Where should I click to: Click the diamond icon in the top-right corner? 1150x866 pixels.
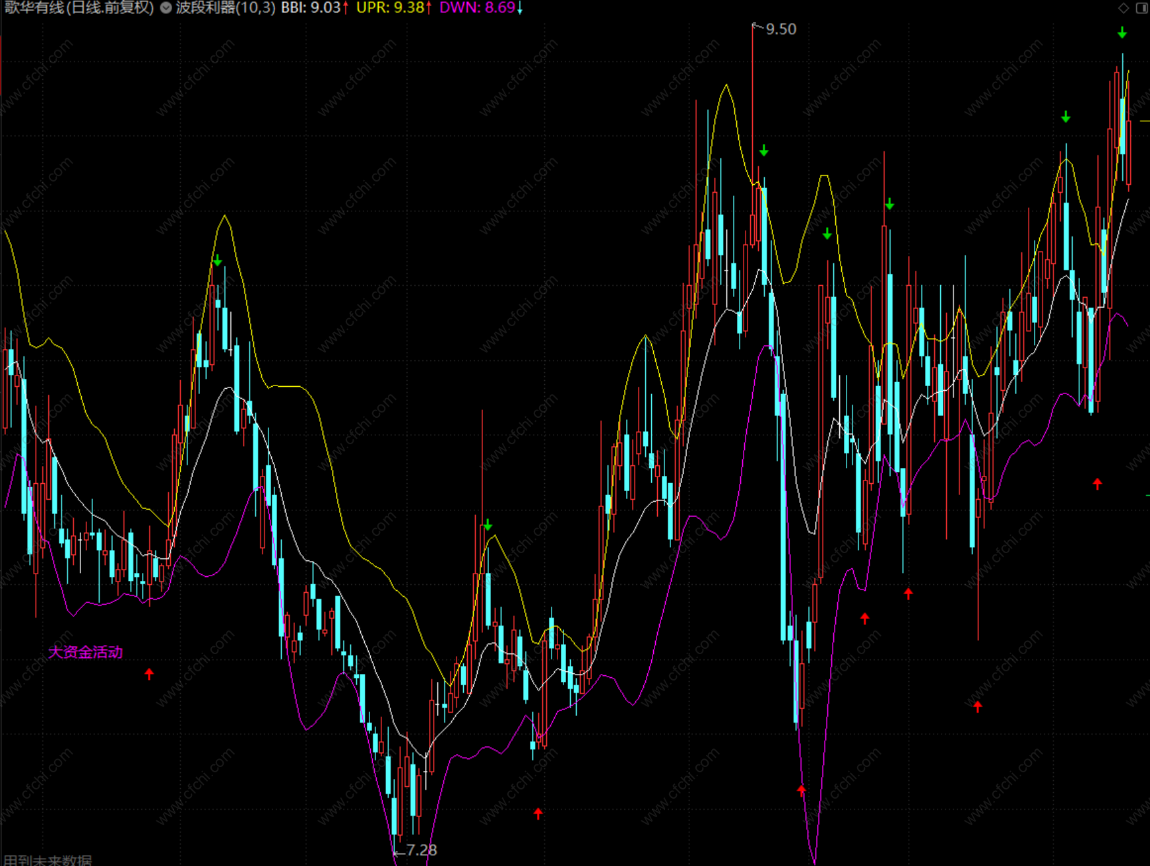click(x=1124, y=8)
